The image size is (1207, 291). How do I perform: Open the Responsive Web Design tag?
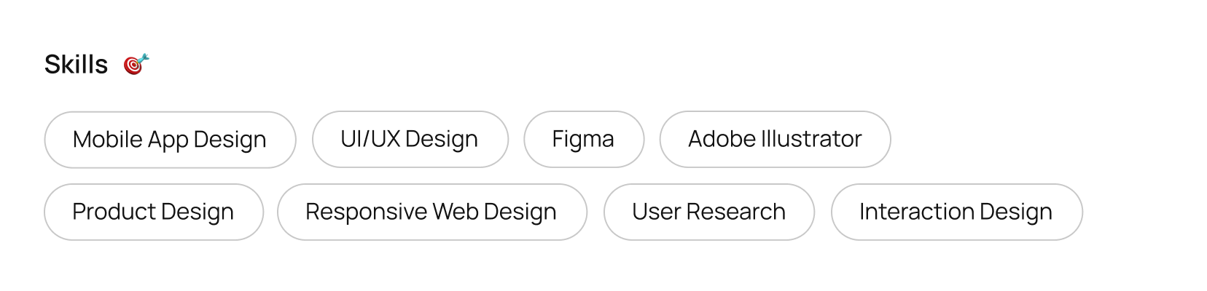point(431,212)
